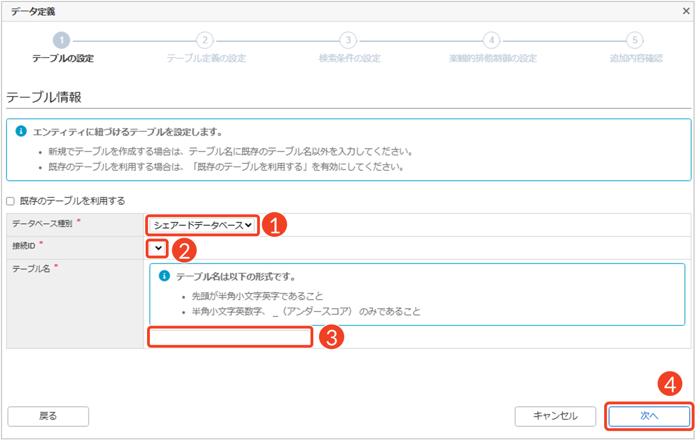Select the 楽観的排他制御の設定 step label

pyautogui.click(x=493, y=58)
